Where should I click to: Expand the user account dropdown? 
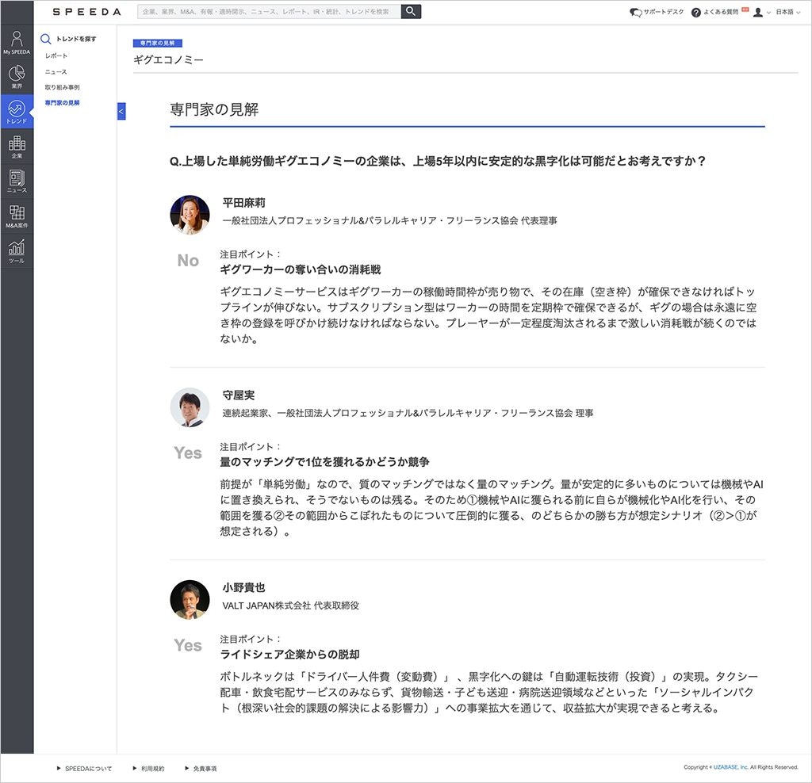pyautogui.click(x=761, y=13)
